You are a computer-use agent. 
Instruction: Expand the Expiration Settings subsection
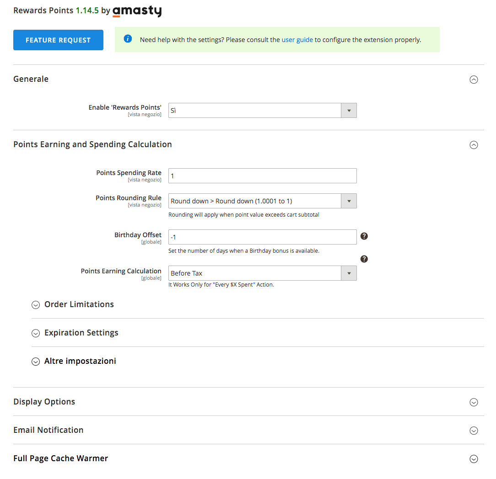point(36,333)
